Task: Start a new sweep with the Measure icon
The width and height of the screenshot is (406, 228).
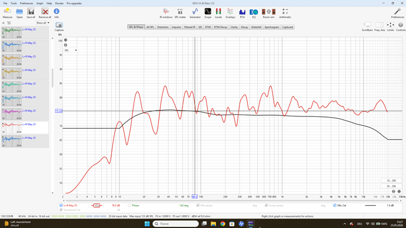Action: 7,13
